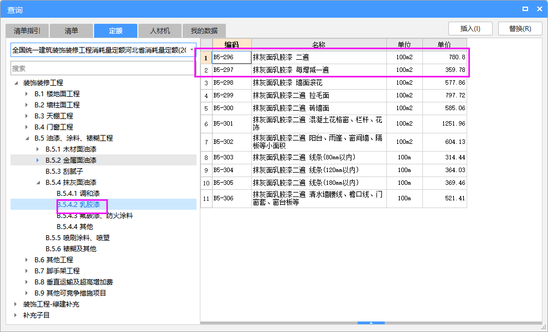
Task: Click the bottom panel expand handle
Action: 371,323
